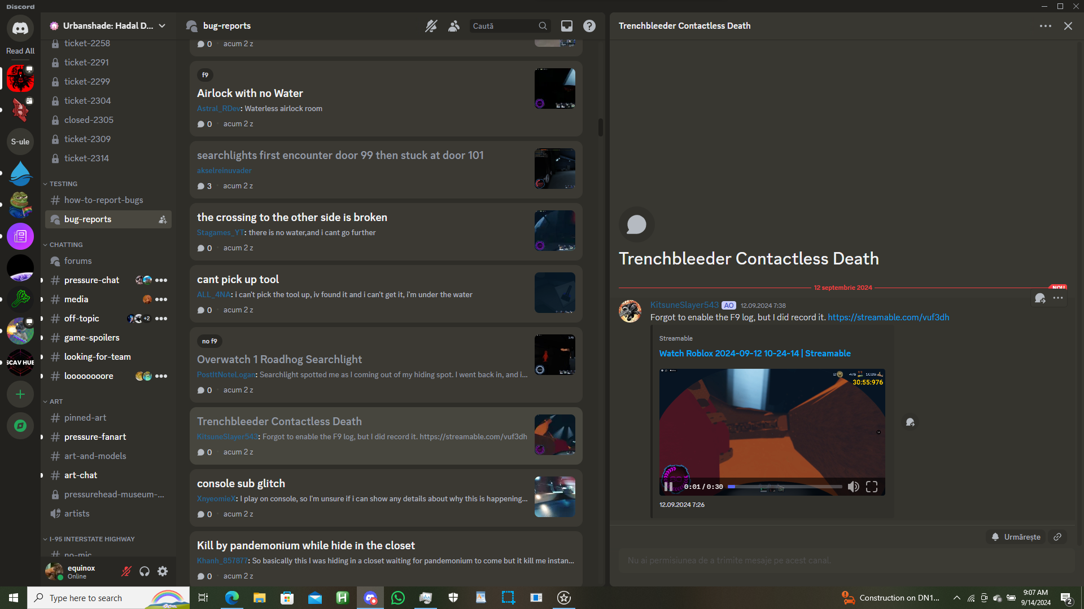Pause the Streamable video
This screenshot has height=609, width=1084.
click(668, 487)
